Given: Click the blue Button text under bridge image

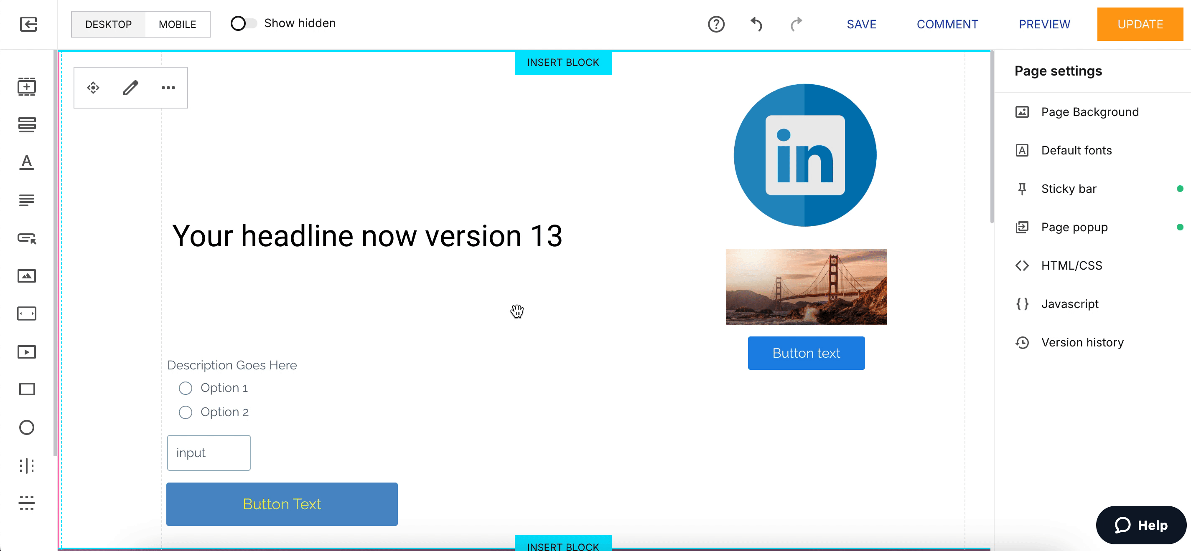Looking at the screenshot, I should click(x=806, y=353).
